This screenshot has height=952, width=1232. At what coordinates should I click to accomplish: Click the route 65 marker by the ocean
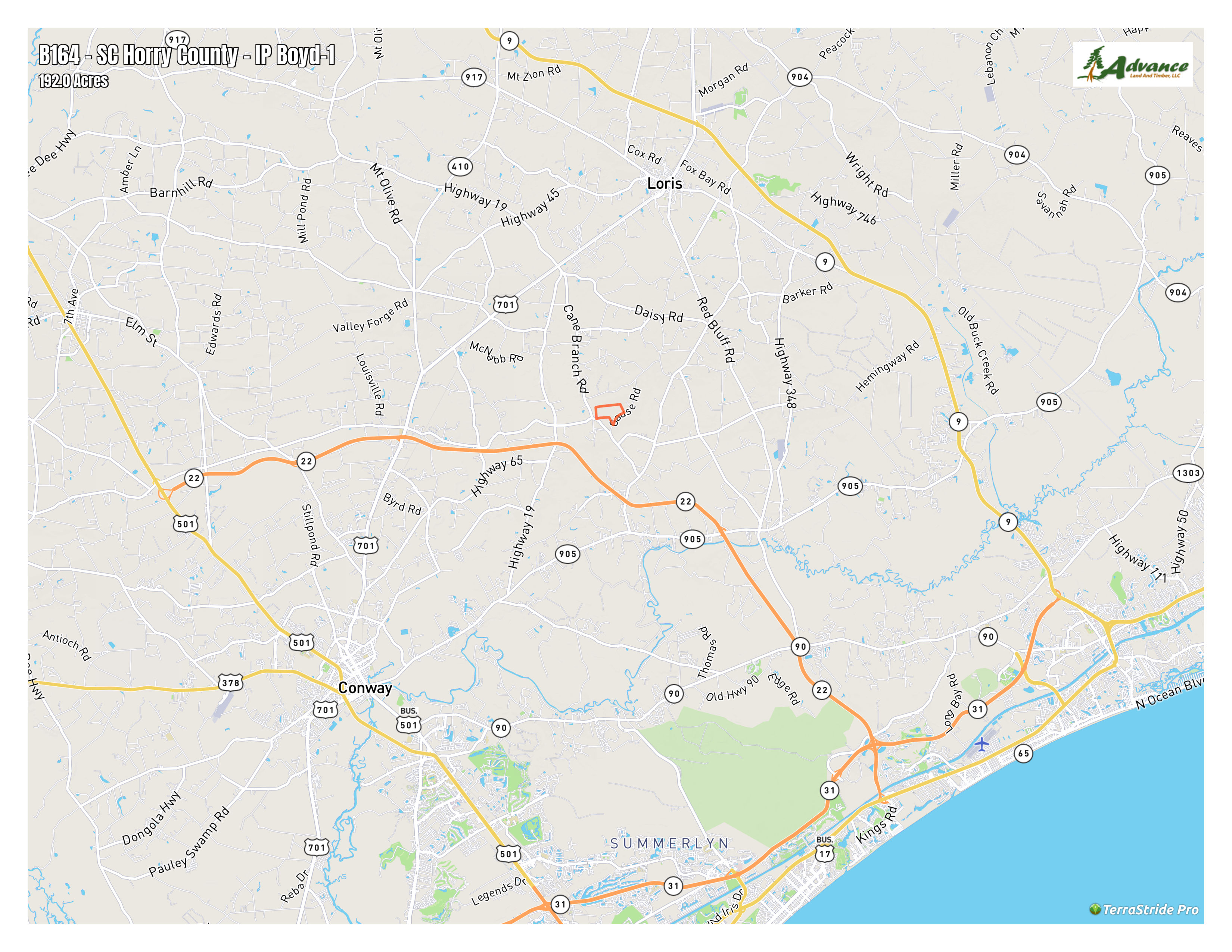[1023, 753]
